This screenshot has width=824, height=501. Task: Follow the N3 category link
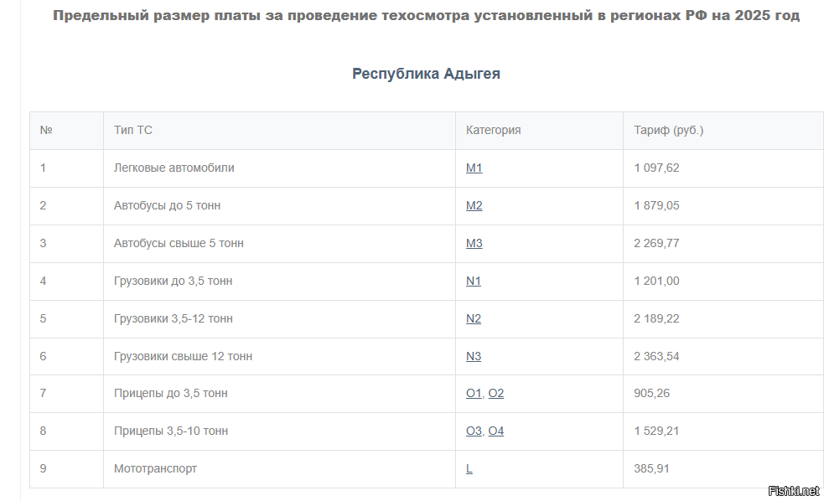[x=474, y=357]
